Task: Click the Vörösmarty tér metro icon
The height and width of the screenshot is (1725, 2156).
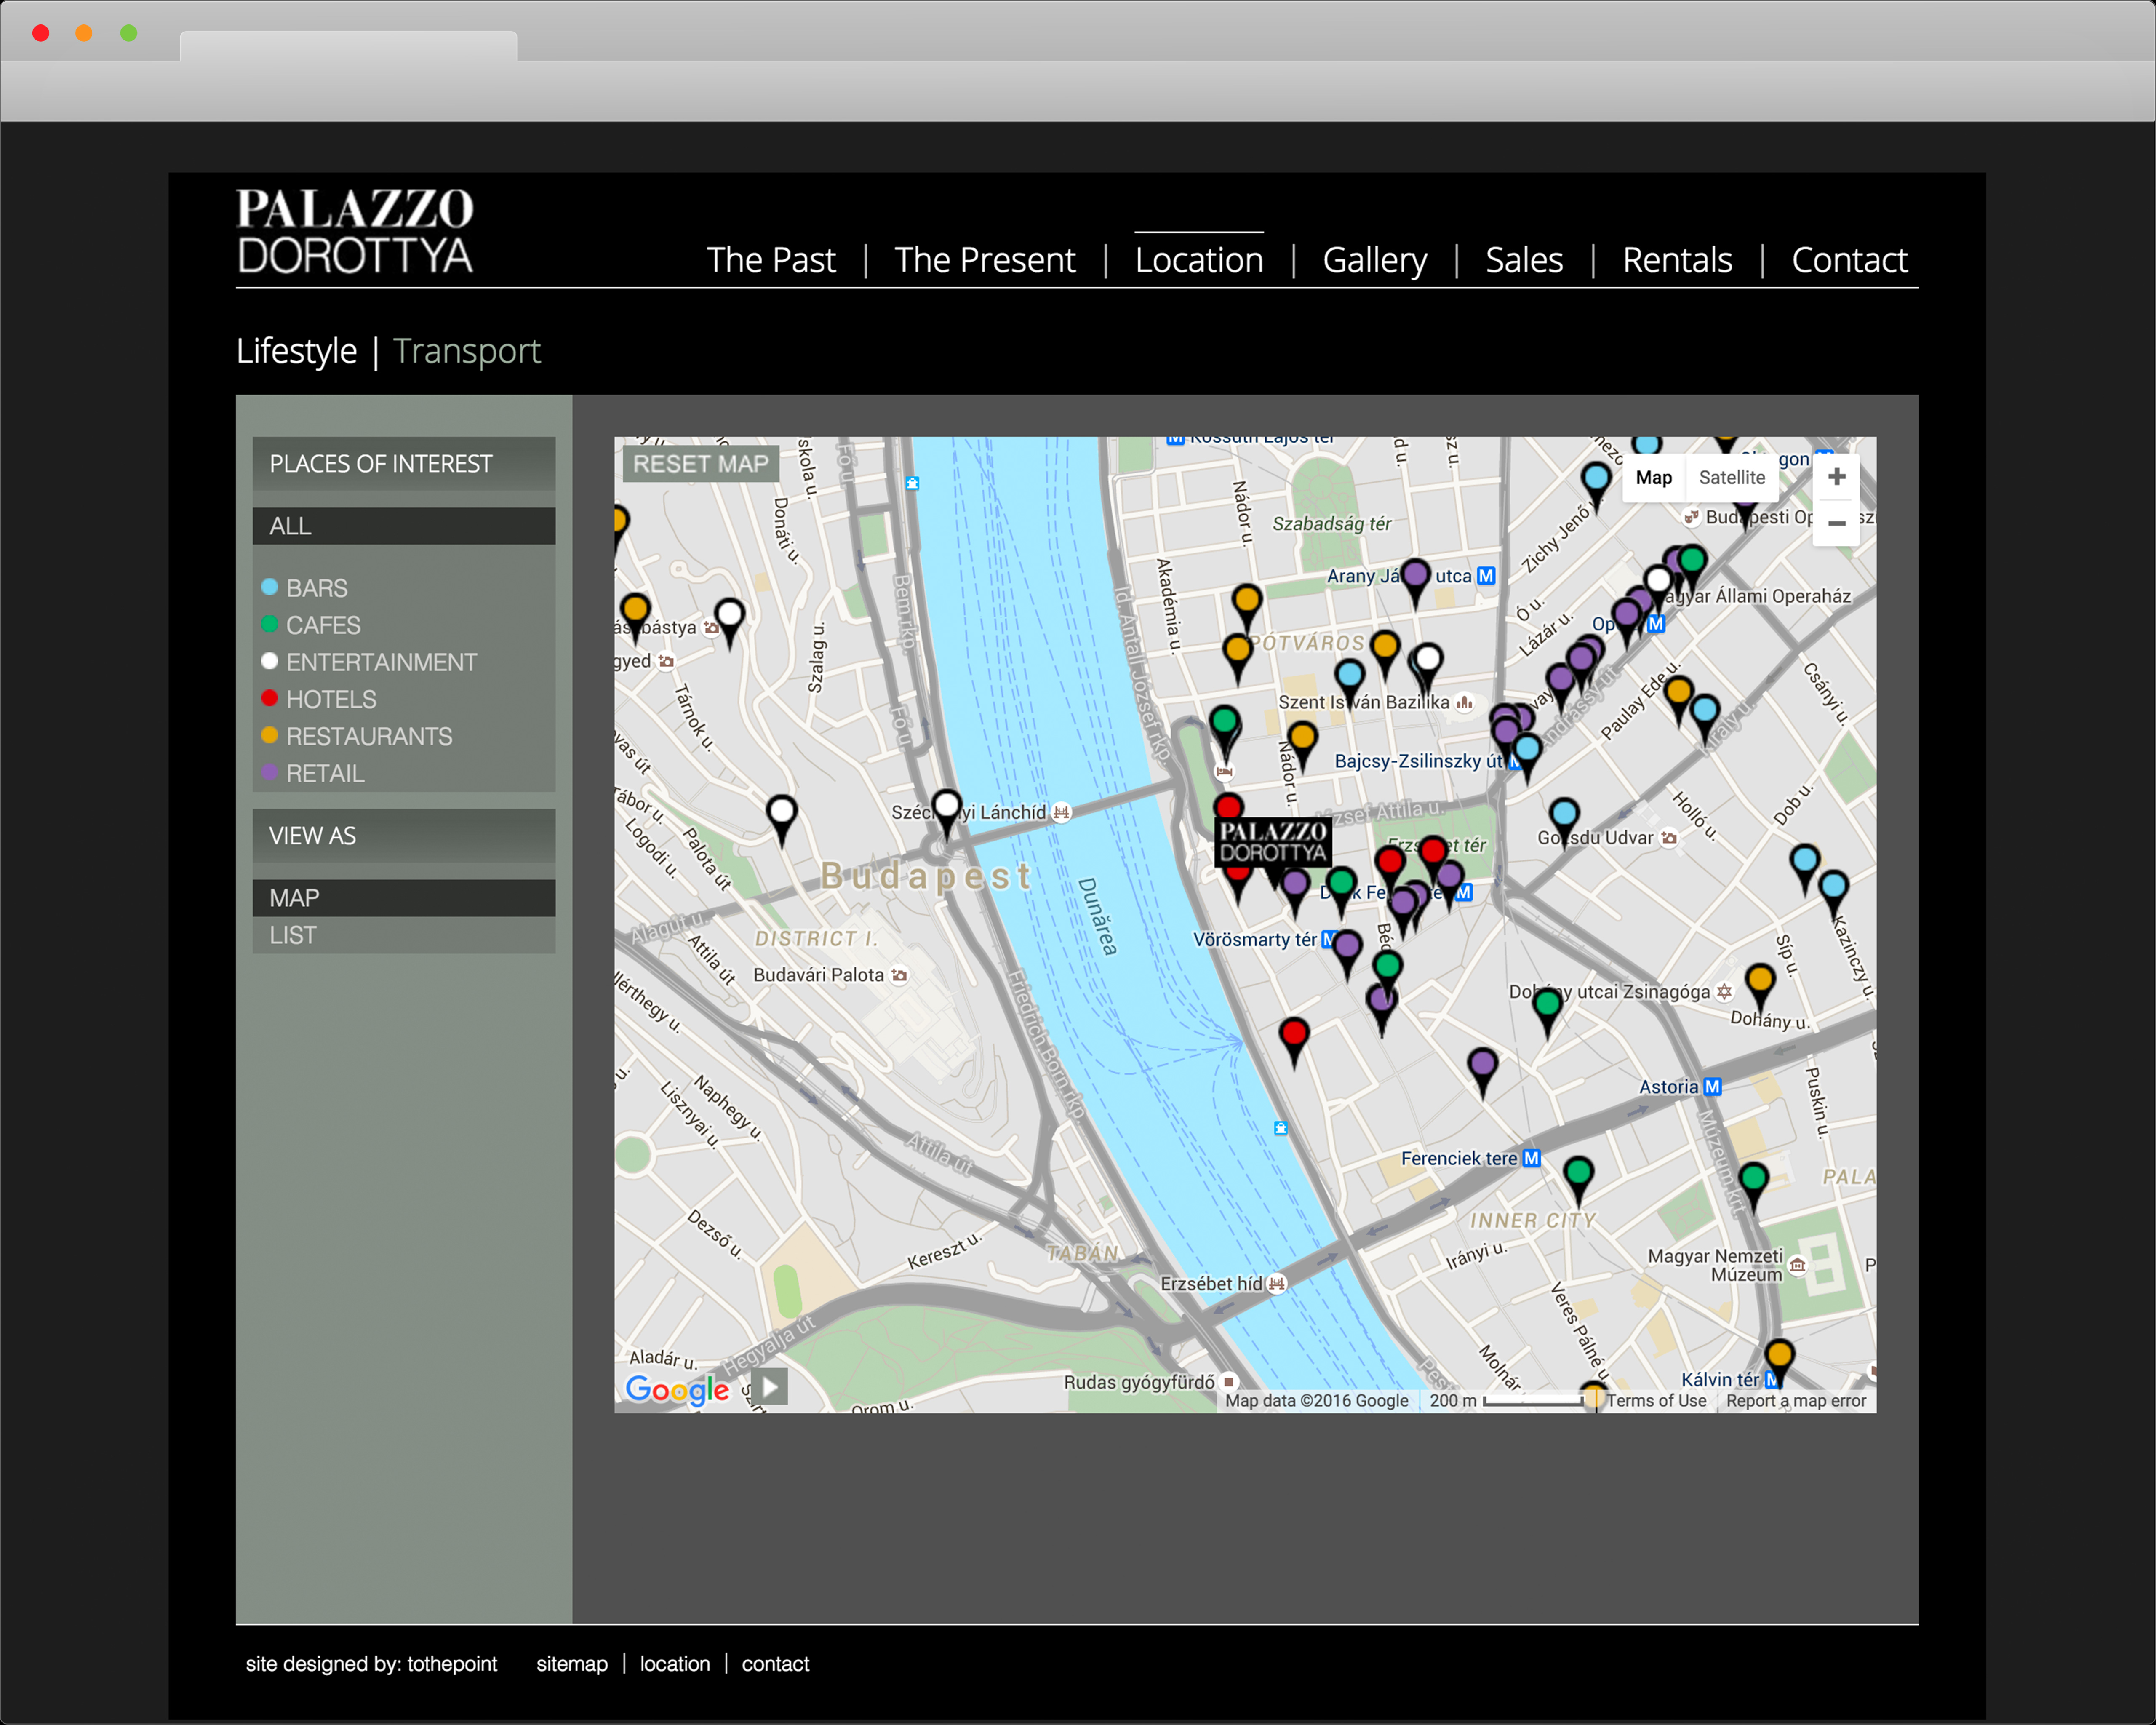Action: [x=1328, y=939]
